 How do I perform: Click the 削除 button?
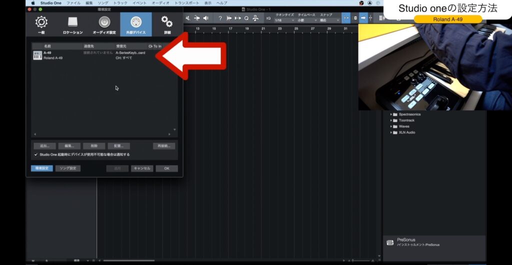(x=94, y=146)
